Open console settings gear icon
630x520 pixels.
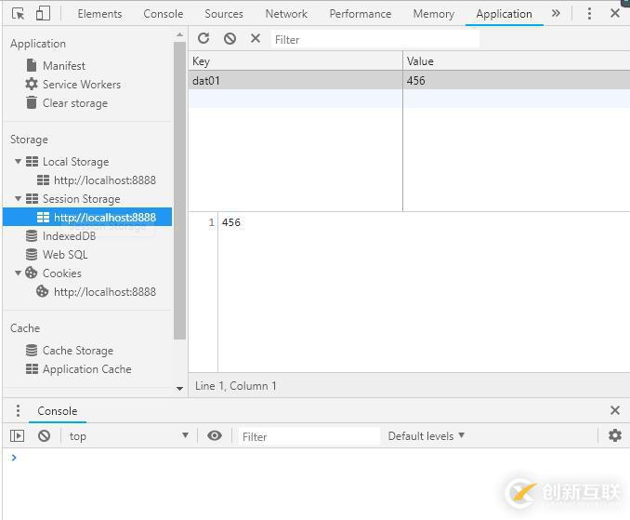pos(615,435)
